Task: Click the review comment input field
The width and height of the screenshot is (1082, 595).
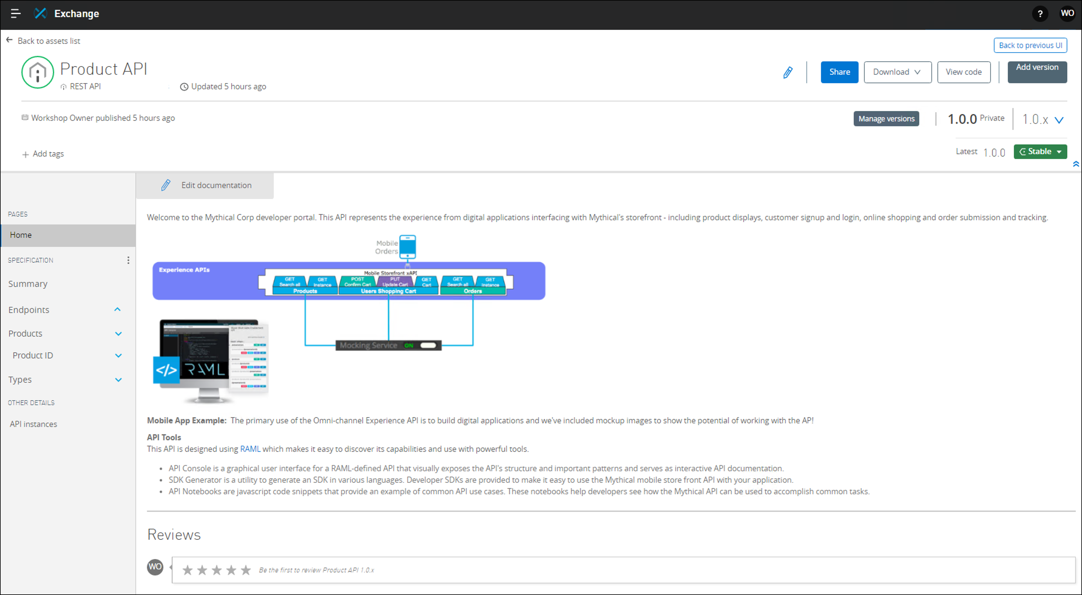Action: 623,570
